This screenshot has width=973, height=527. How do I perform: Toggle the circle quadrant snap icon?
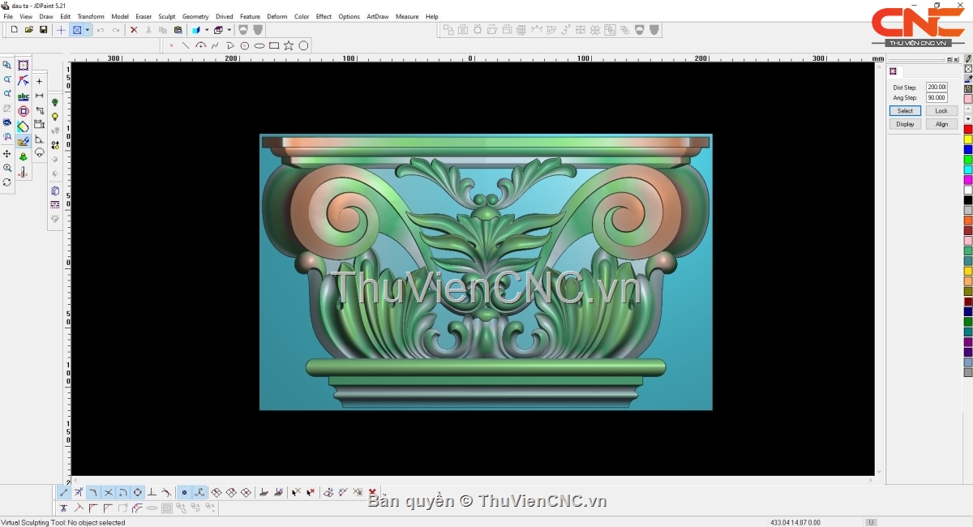(x=138, y=492)
